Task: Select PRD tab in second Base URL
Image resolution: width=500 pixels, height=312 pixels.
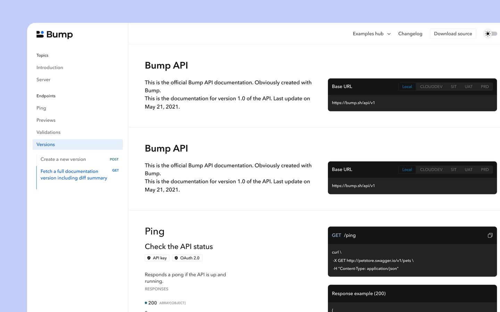Action: point(485,170)
